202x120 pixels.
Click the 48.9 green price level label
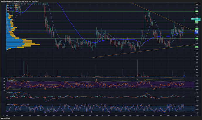(197, 29)
